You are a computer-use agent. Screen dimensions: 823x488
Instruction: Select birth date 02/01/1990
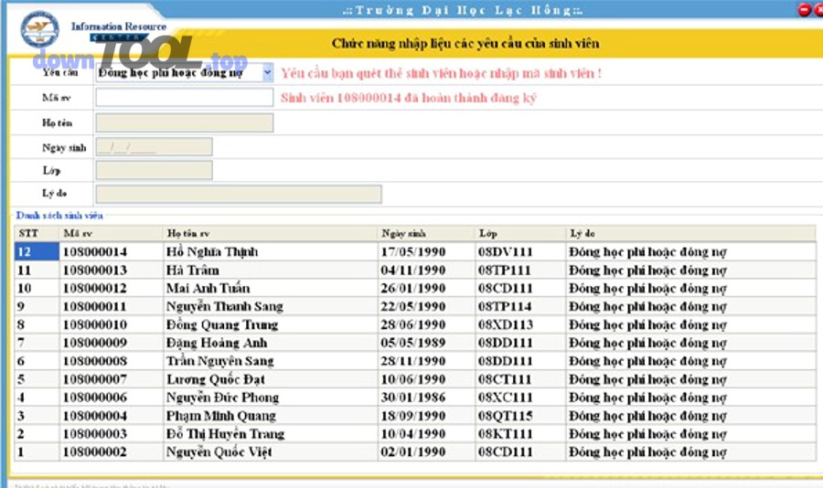pyautogui.click(x=413, y=451)
